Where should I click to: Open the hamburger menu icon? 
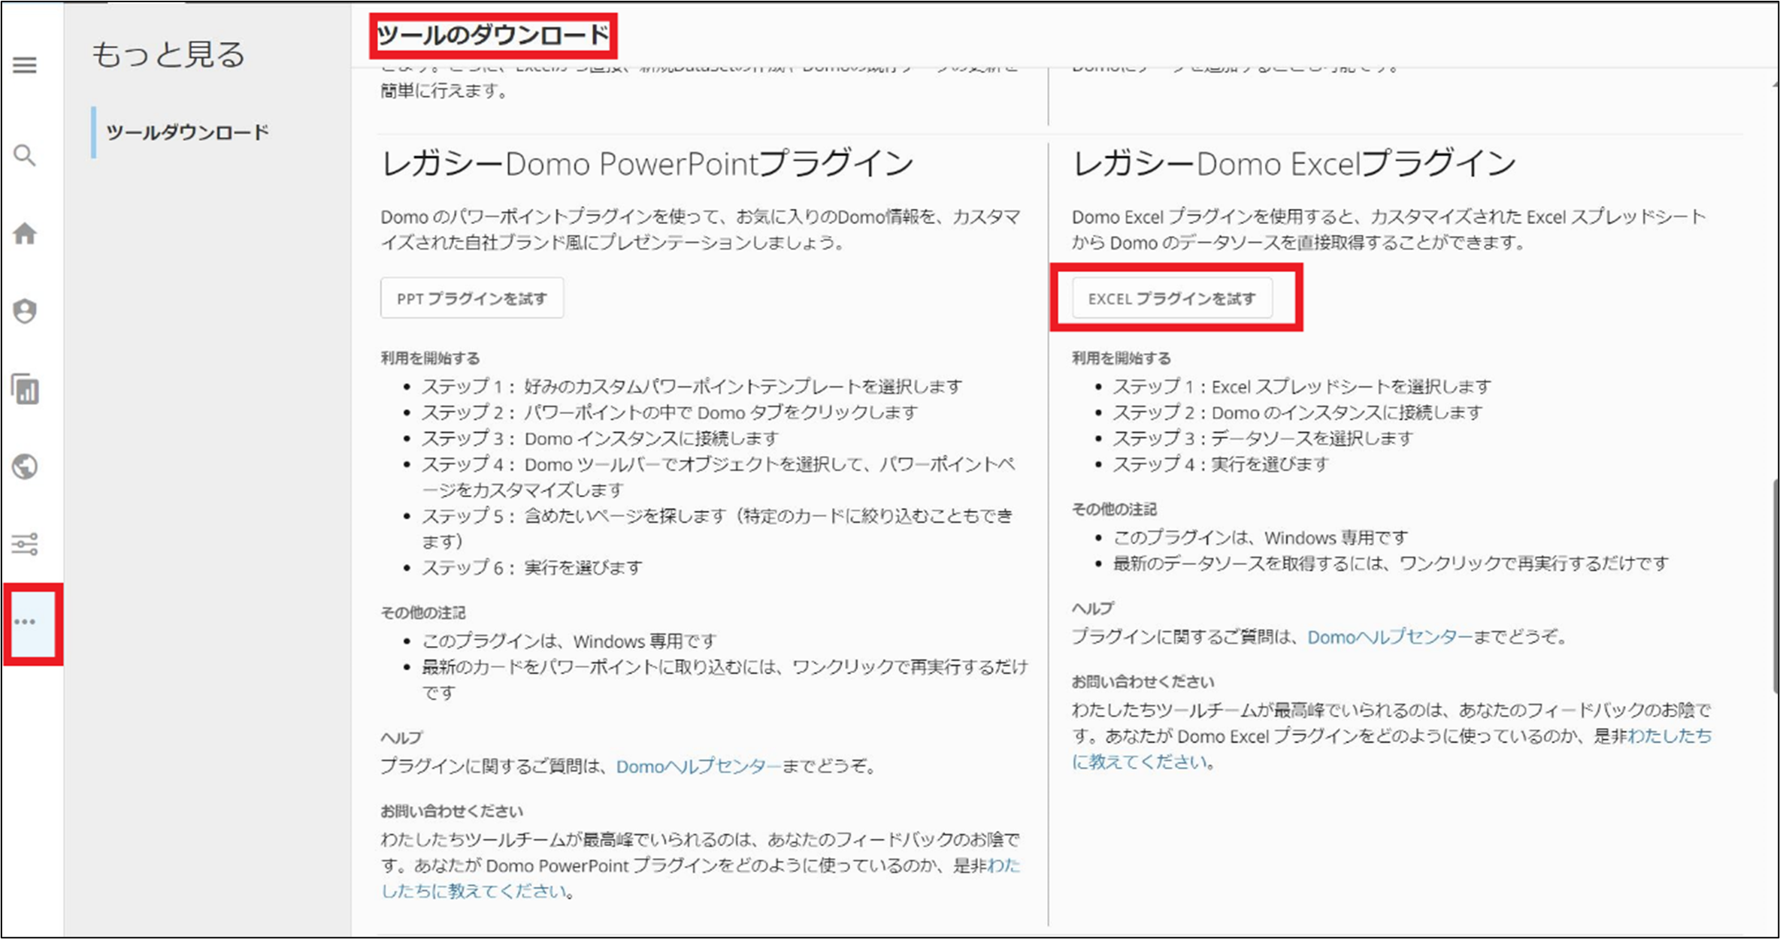[x=25, y=65]
